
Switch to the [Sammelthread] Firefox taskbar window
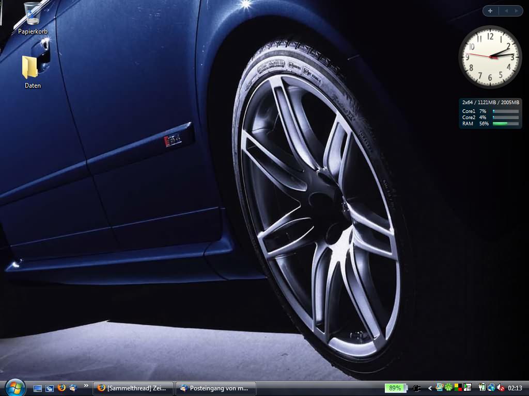(133, 388)
